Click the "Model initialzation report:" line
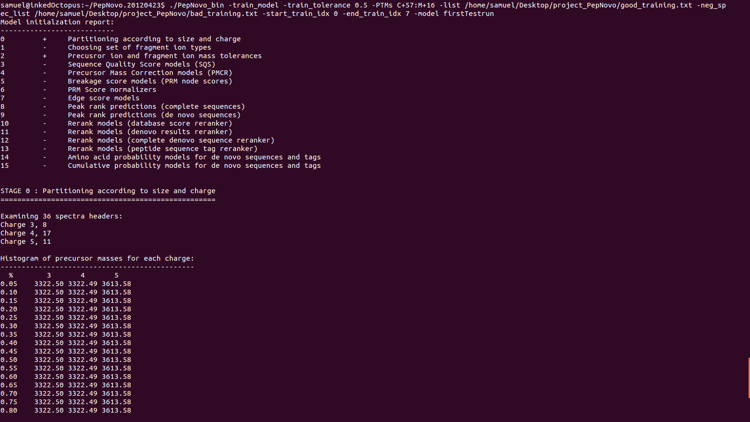 (57, 23)
